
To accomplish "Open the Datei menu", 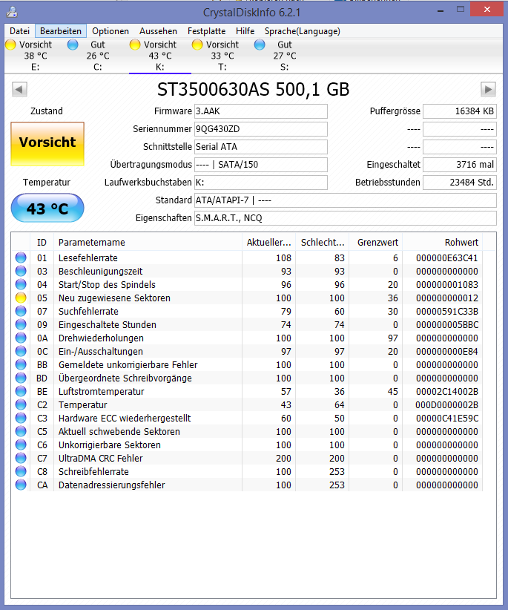I will click(19, 31).
